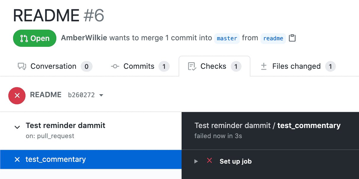
Task: Click the Conversation speech bubble icon
Action: (22, 66)
